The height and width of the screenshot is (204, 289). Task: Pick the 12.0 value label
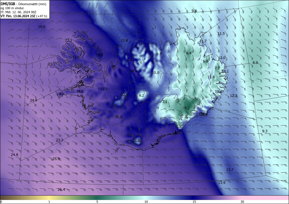coord(222,58)
